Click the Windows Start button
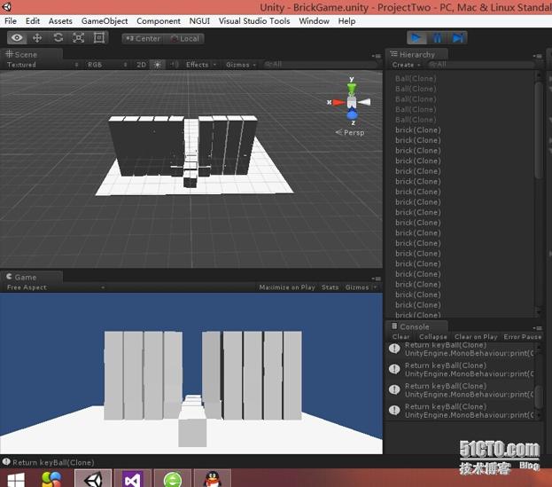The height and width of the screenshot is (487, 552). [16, 479]
